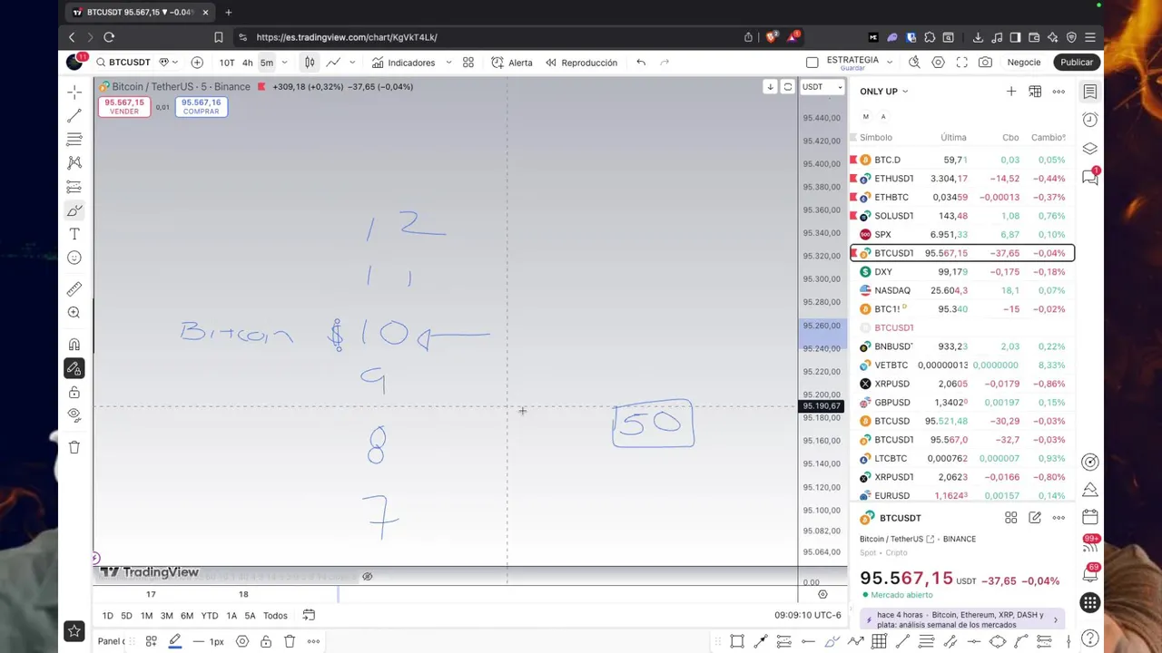Image resolution: width=1162 pixels, height=653 pixels.
Task: Toggle stay in drawing mode
Action: tap(74, 368)
